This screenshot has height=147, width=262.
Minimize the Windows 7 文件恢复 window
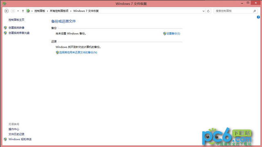(x=242, y=3)
